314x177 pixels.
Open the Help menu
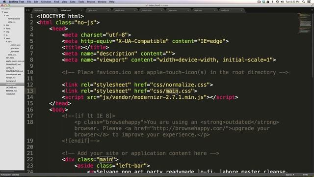point(112,1)
